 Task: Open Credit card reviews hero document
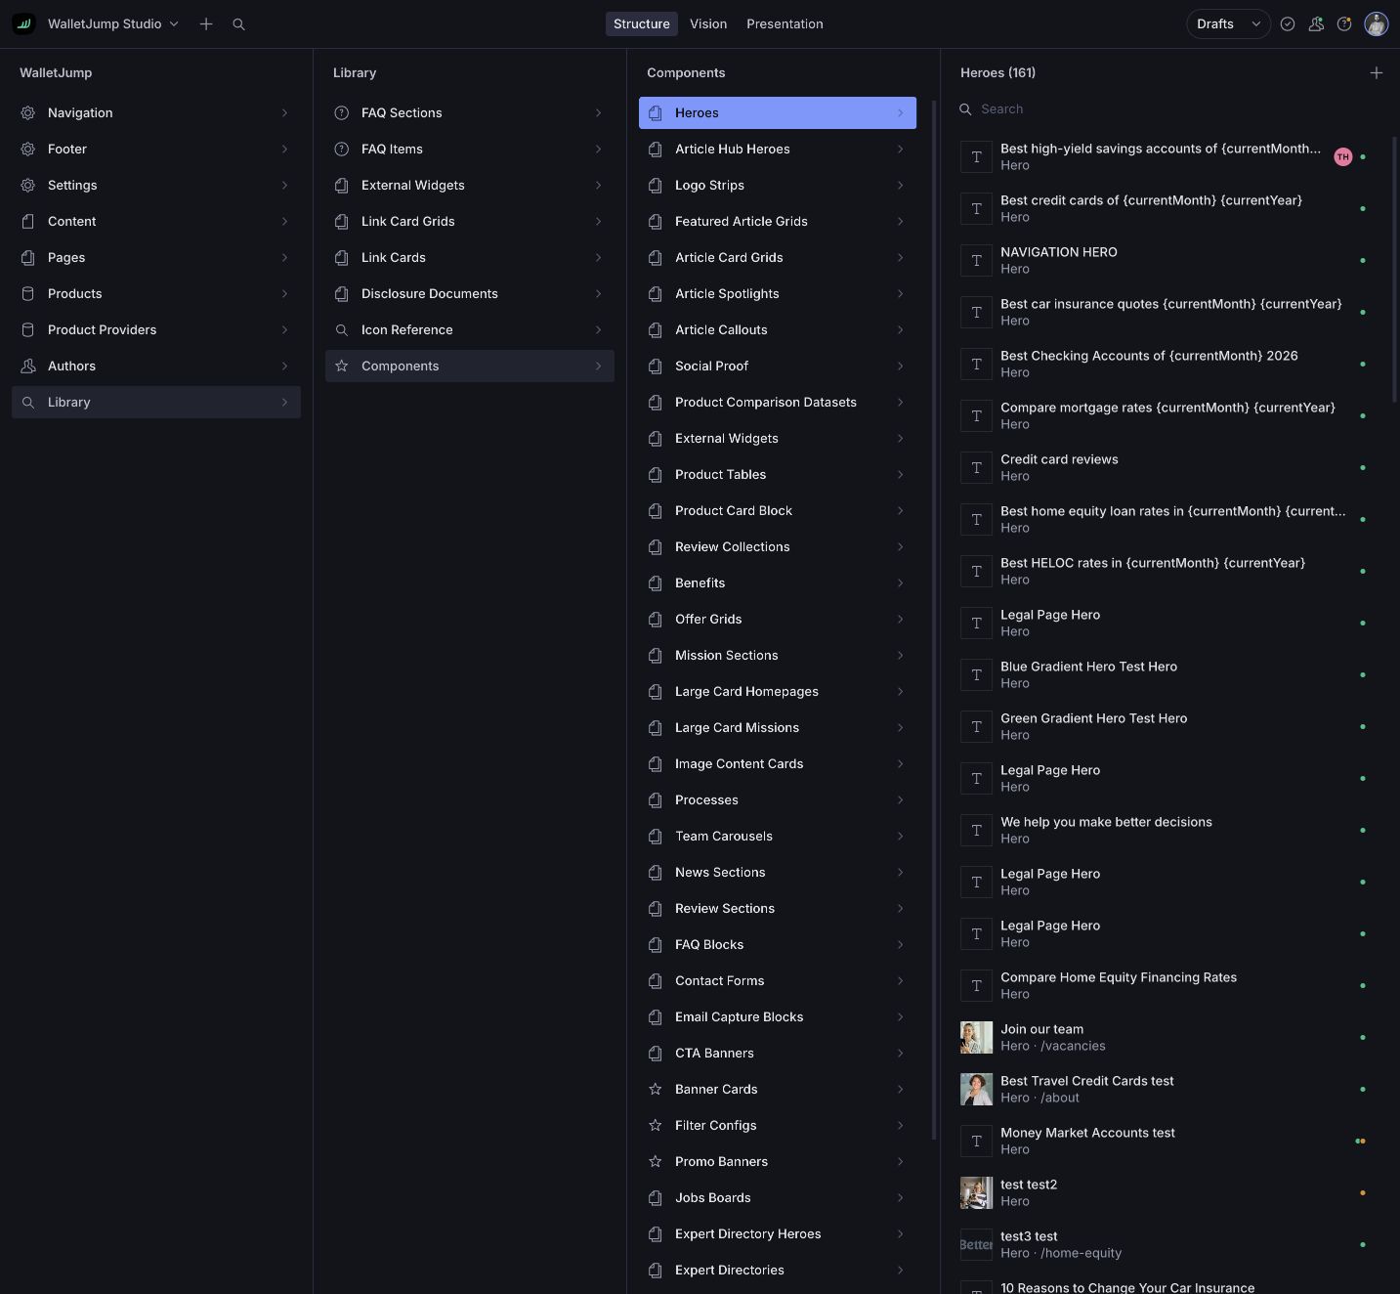coord(1166,467)
